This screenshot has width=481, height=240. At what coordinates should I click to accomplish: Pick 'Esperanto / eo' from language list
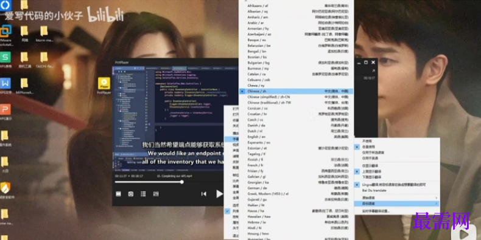pyautogui.click(x=297, y=143)
